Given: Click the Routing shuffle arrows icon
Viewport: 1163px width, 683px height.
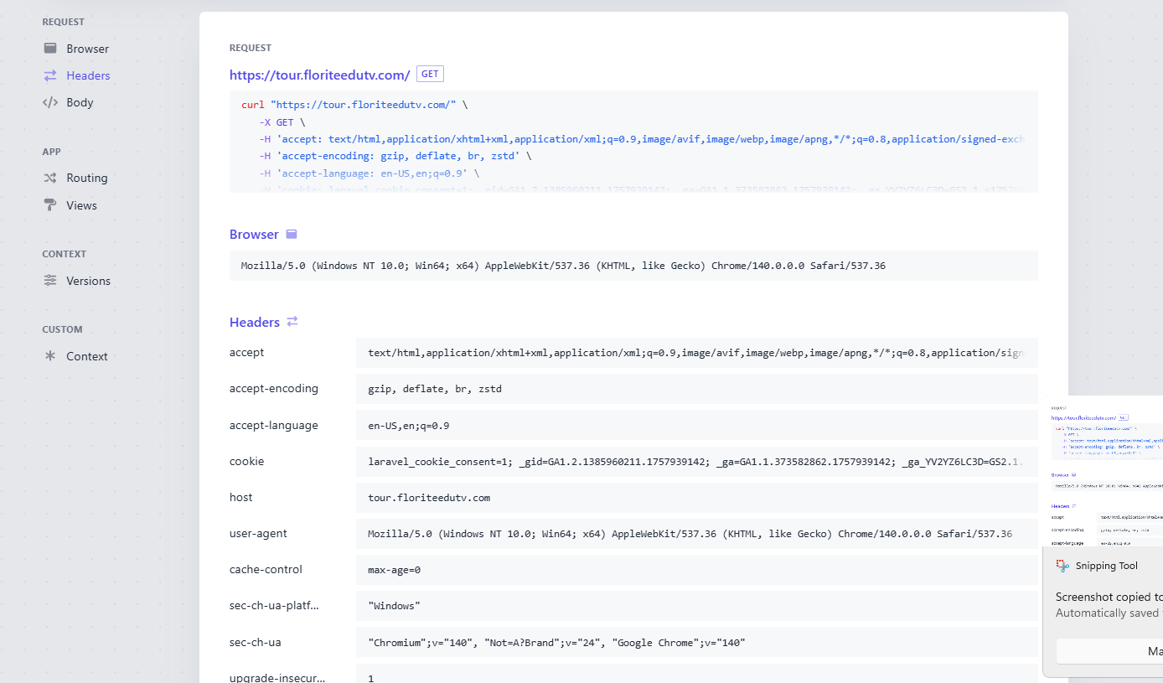Looking at the screenshot, I should click(x=50, y=178).
